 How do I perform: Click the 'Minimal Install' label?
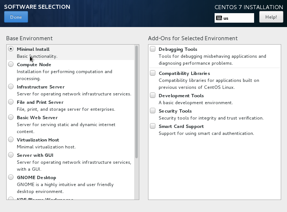[x=33, y=49]
